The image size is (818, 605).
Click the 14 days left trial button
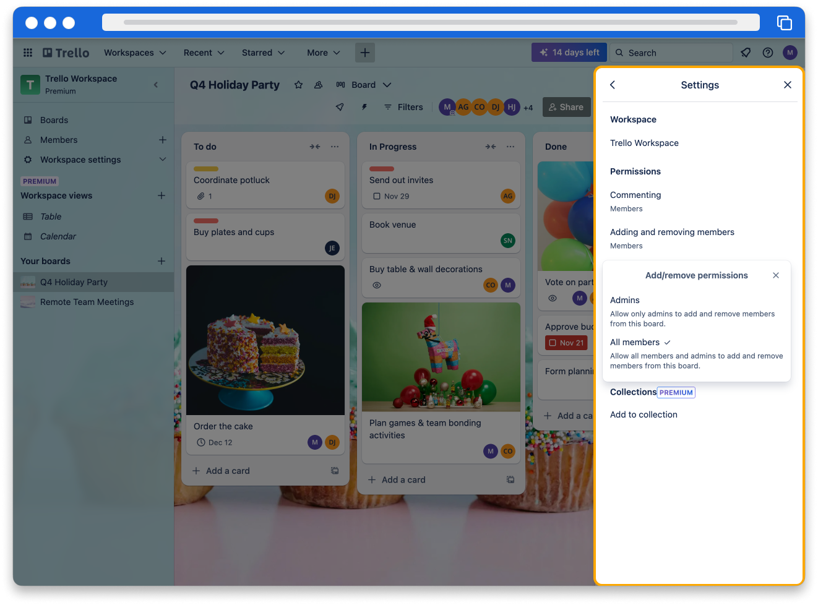(x=569, y=53)
